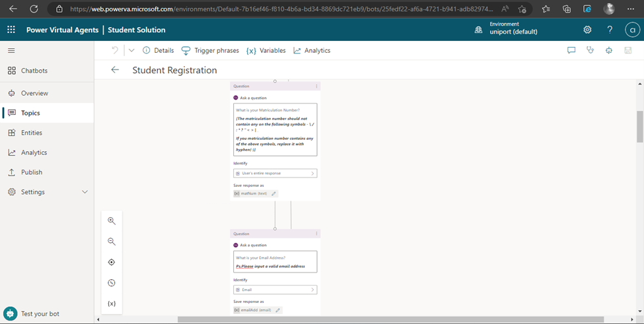Click the vertical scrollbar thumb

click(640, 126)
